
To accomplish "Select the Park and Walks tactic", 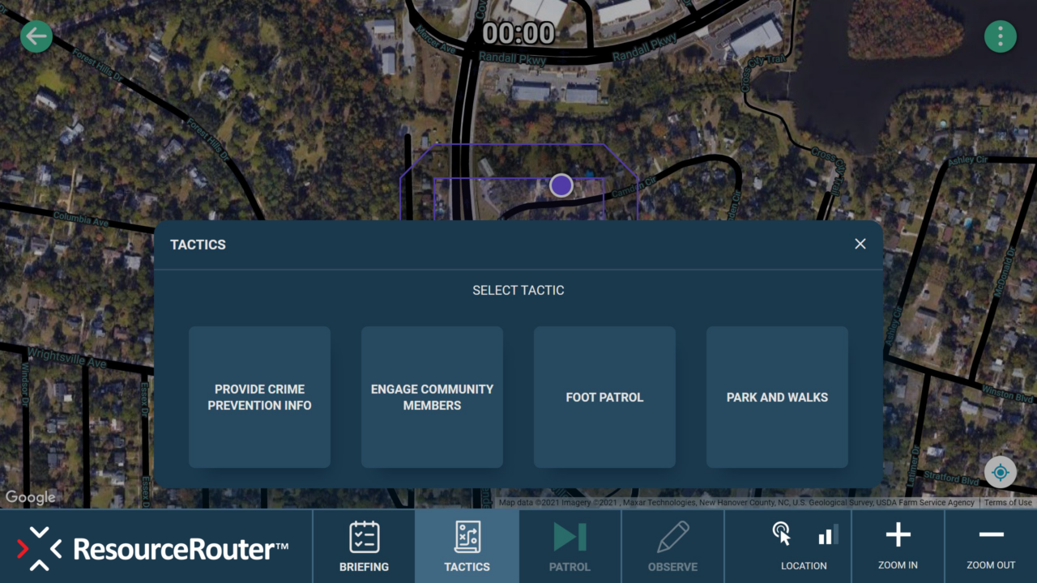I will click(x=777, y=397).
